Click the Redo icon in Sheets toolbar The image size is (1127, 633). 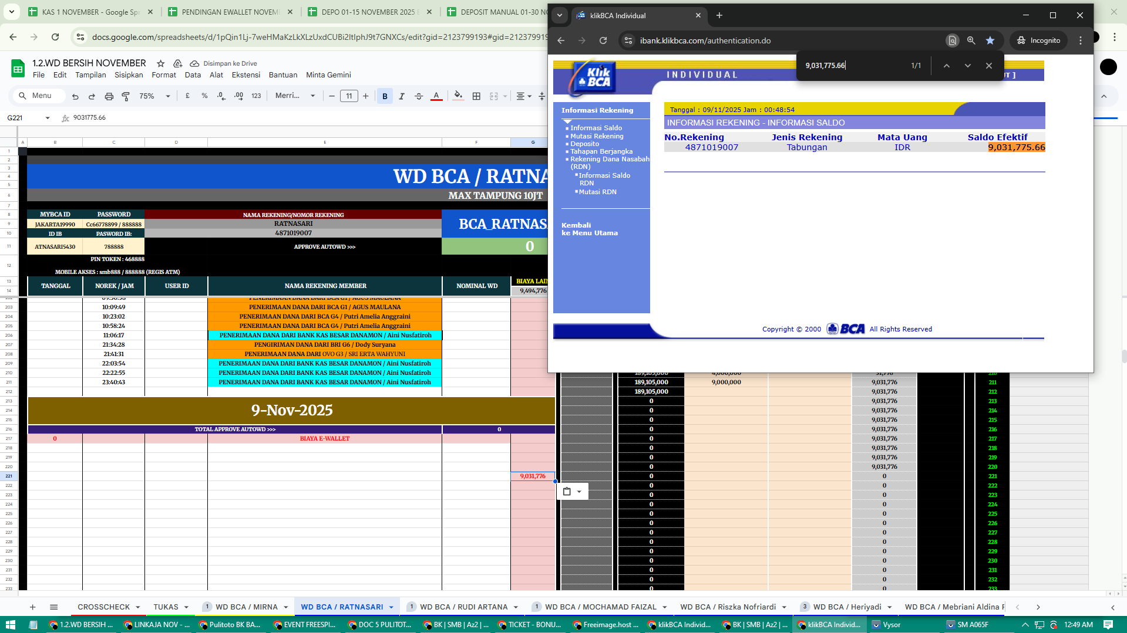point(92,96)
